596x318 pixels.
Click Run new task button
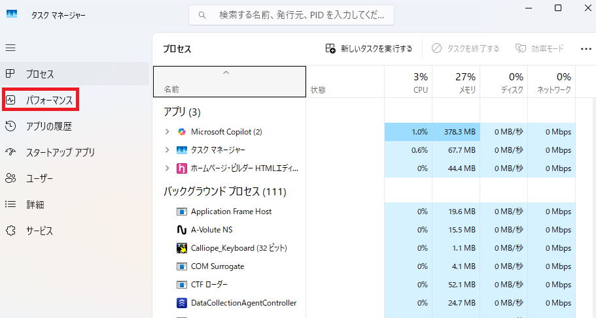[369, 48]
